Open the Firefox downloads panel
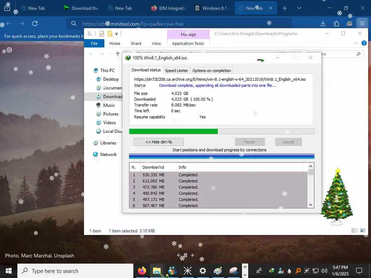The image size is (371, 278). coord(323,24)
